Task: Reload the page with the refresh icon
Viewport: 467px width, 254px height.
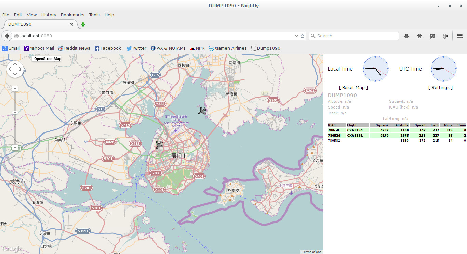Action: (x=303, y=36)
